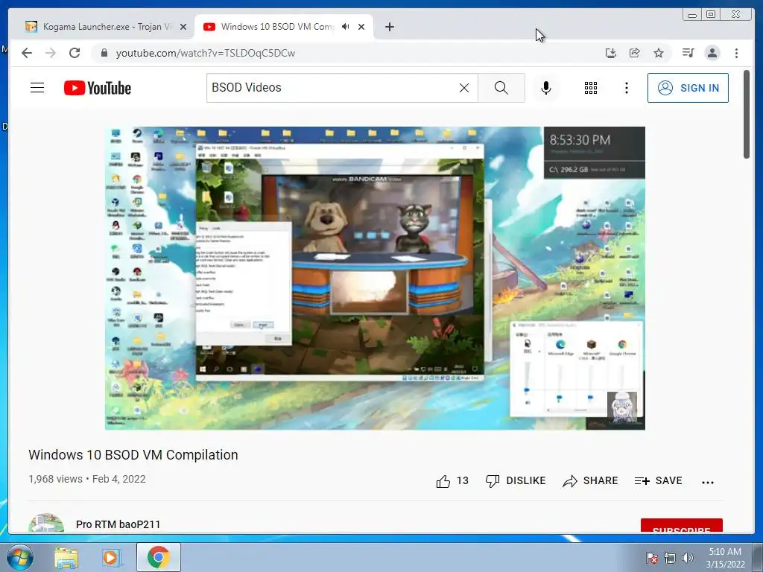
Task: Click the share page icon in address bar
Action: tap(635, 53)
